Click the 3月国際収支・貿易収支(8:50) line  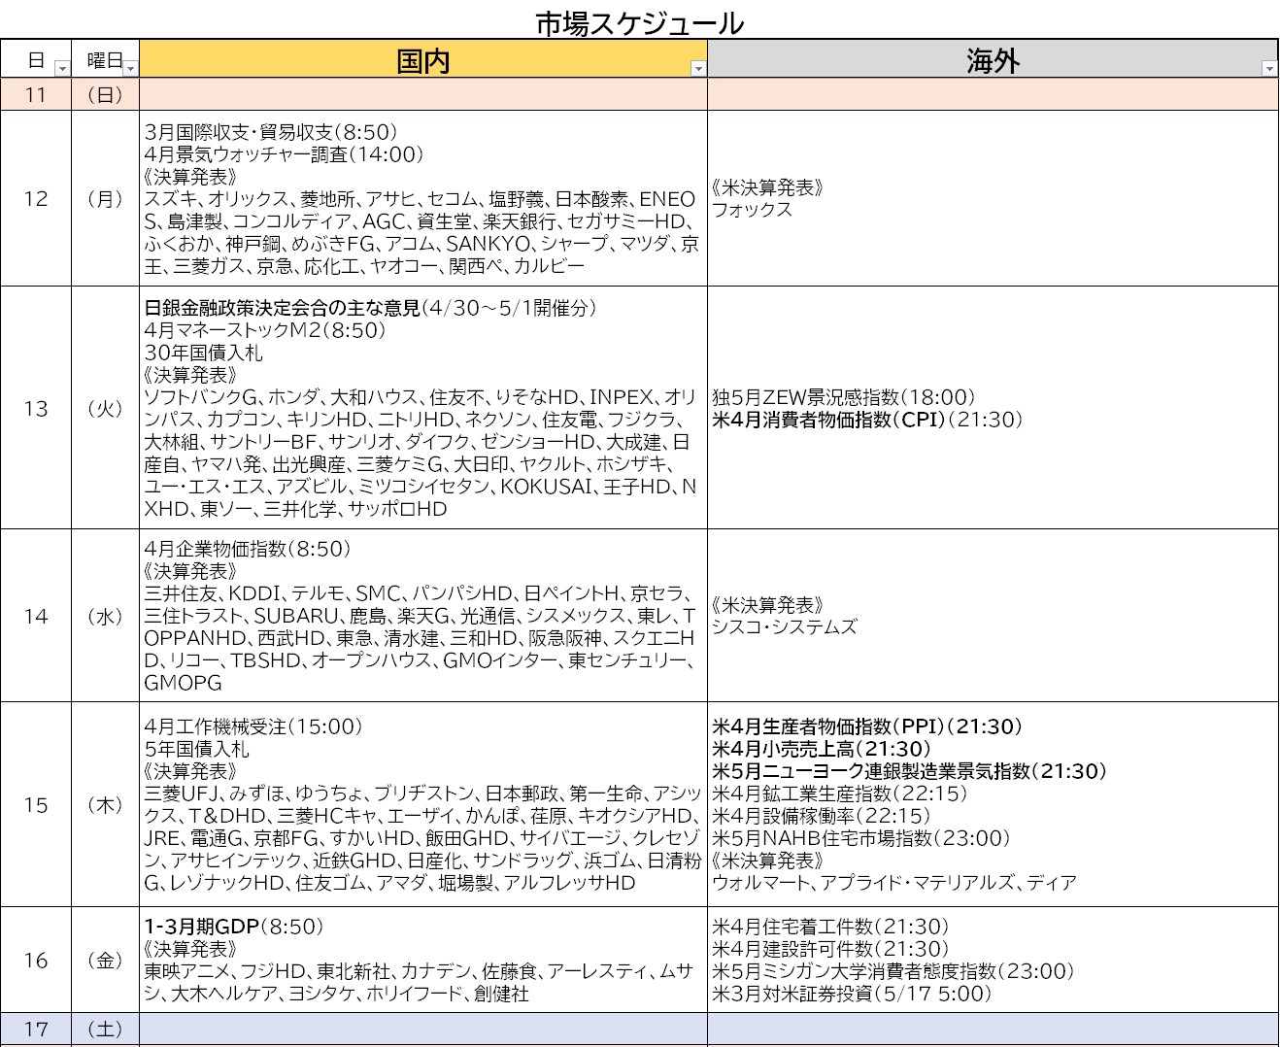(x=271, y=132)
